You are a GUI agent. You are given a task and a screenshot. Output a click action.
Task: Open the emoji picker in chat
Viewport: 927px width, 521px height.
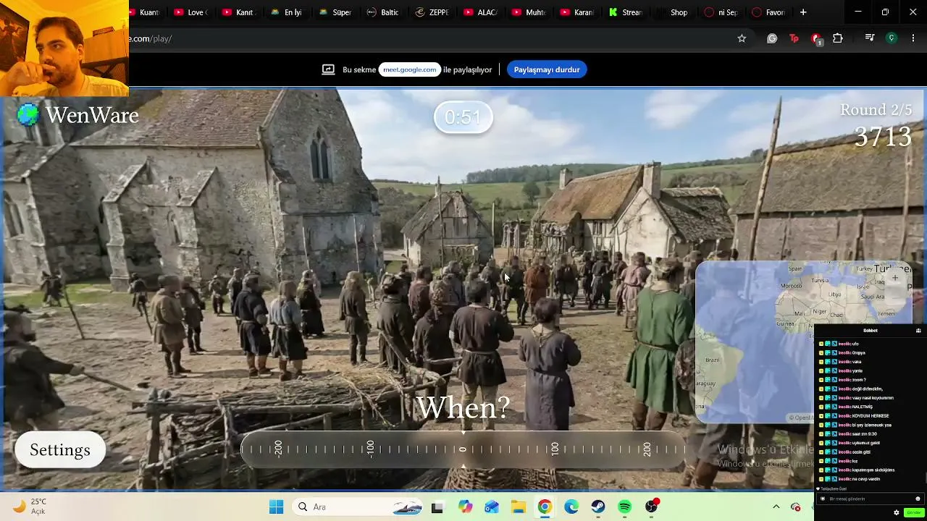pos(918,499)
